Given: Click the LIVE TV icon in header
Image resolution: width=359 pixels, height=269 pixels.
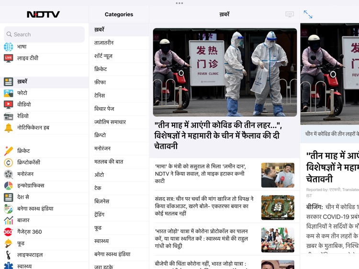Looking at the screenshot, I should 290,14.
